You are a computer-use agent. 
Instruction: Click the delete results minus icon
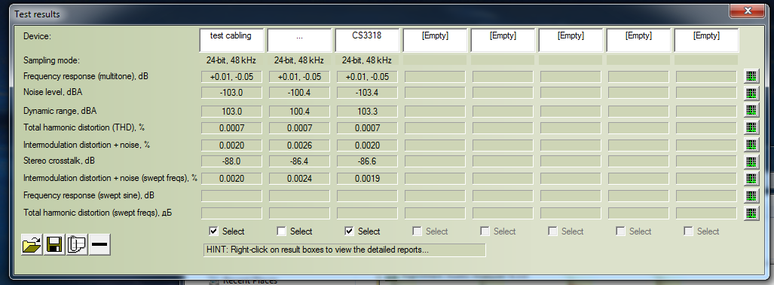pos(99,244)
